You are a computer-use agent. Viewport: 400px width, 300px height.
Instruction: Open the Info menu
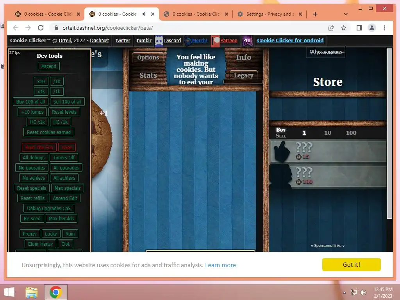point(244,57)
